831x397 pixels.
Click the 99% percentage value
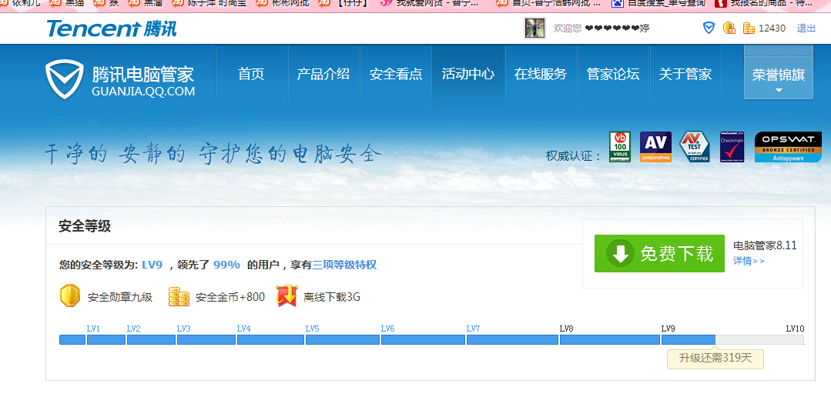point(227,265)
